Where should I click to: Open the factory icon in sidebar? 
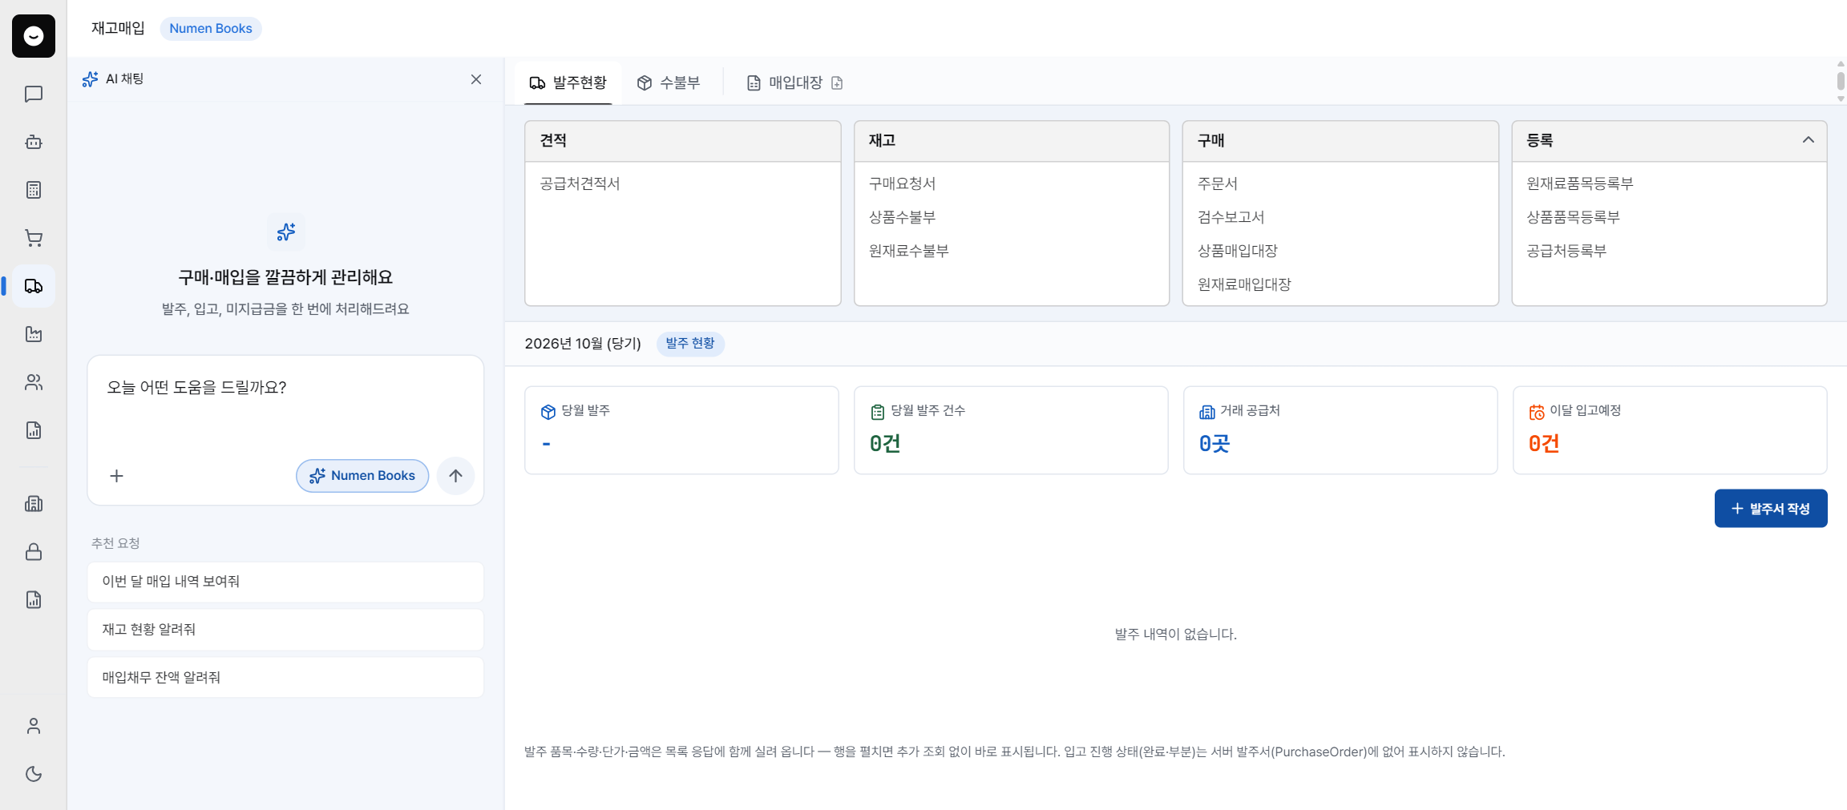tap(34, 334)
